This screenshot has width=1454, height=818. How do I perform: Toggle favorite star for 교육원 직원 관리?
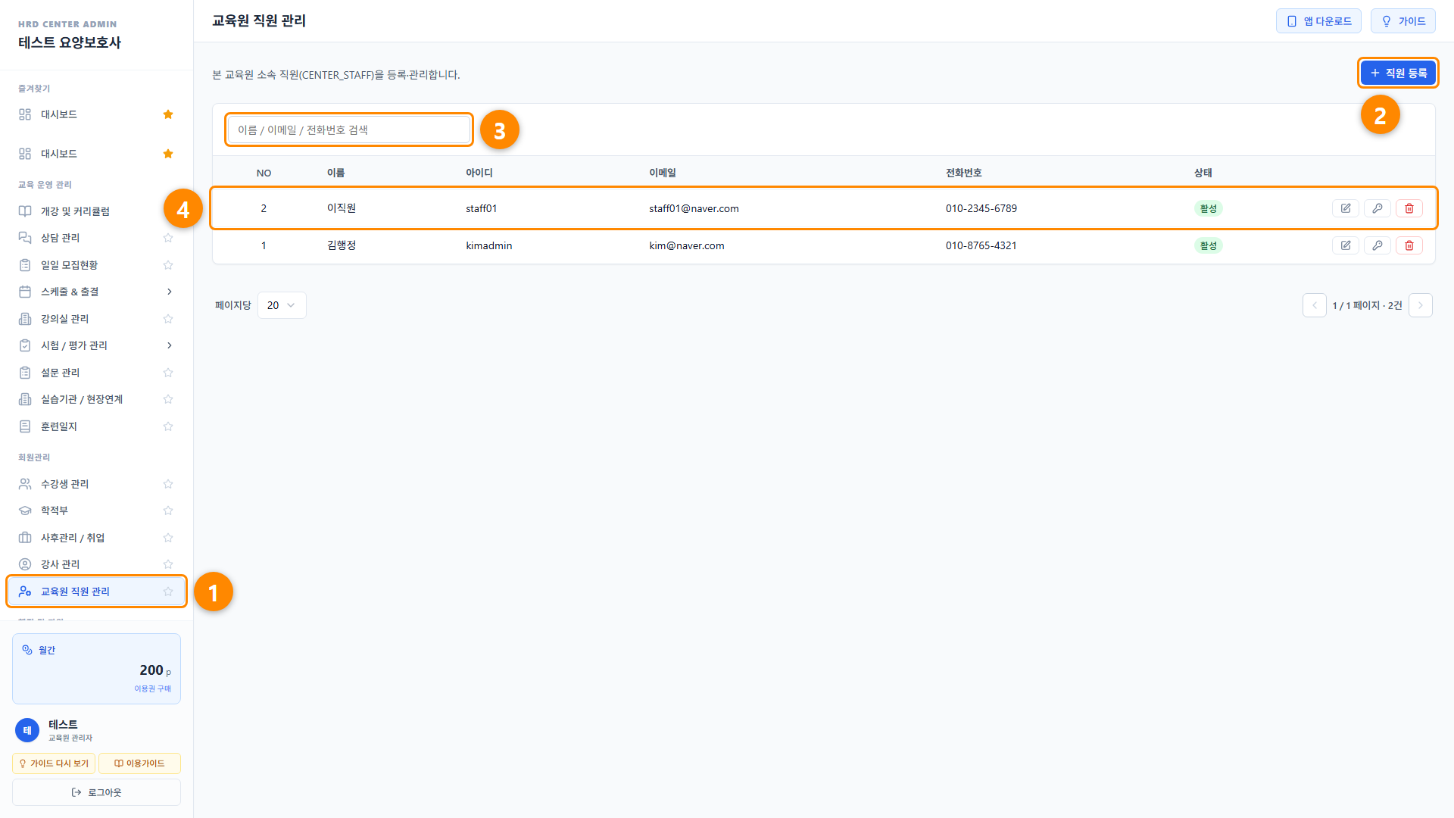168,592
